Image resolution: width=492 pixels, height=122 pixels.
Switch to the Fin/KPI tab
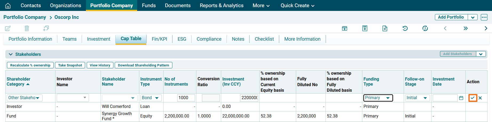click(159, 39)
